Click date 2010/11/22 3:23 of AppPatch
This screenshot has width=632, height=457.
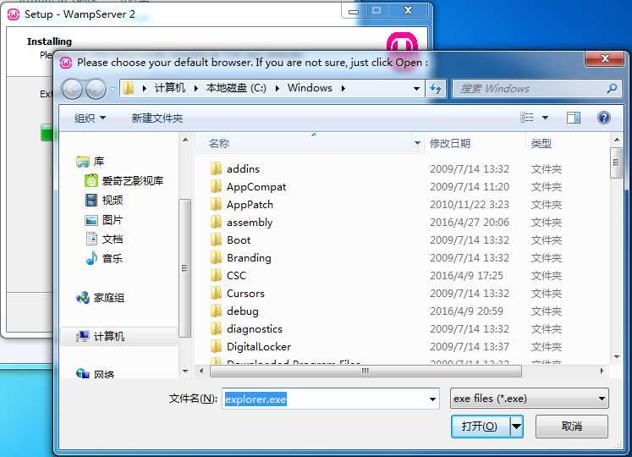(x=470, y=205)
